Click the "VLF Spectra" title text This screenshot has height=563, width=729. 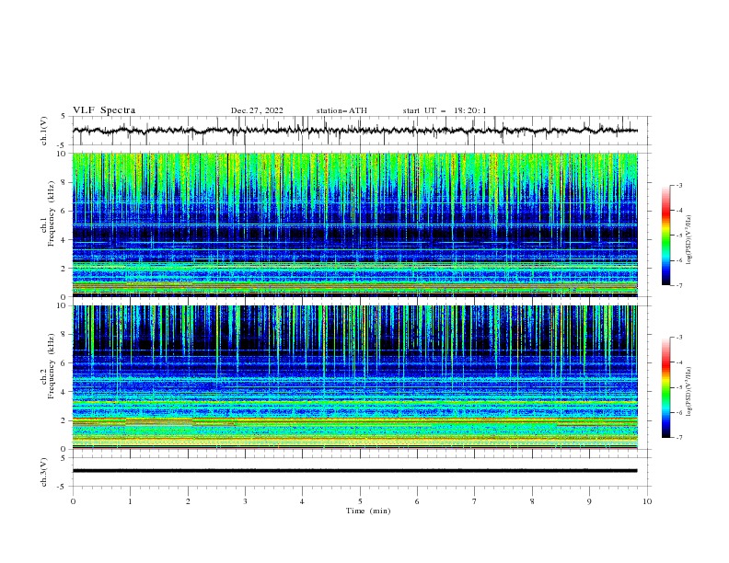pyautogui.click(x=104, y=110)
